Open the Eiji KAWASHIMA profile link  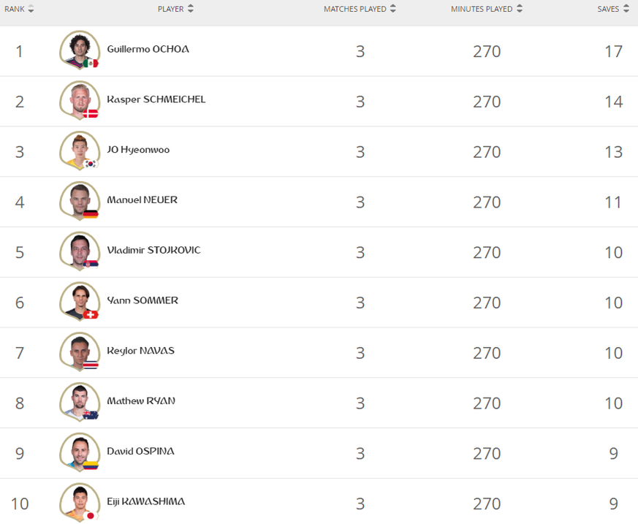pyautogui.click(x=146, y=501)
